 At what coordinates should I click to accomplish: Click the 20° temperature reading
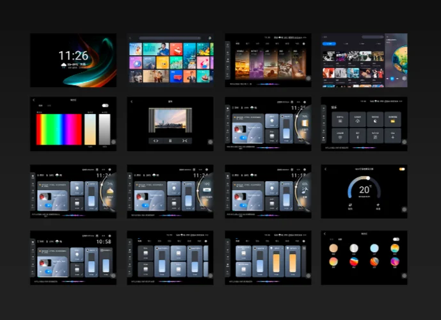tap(365, 190)
